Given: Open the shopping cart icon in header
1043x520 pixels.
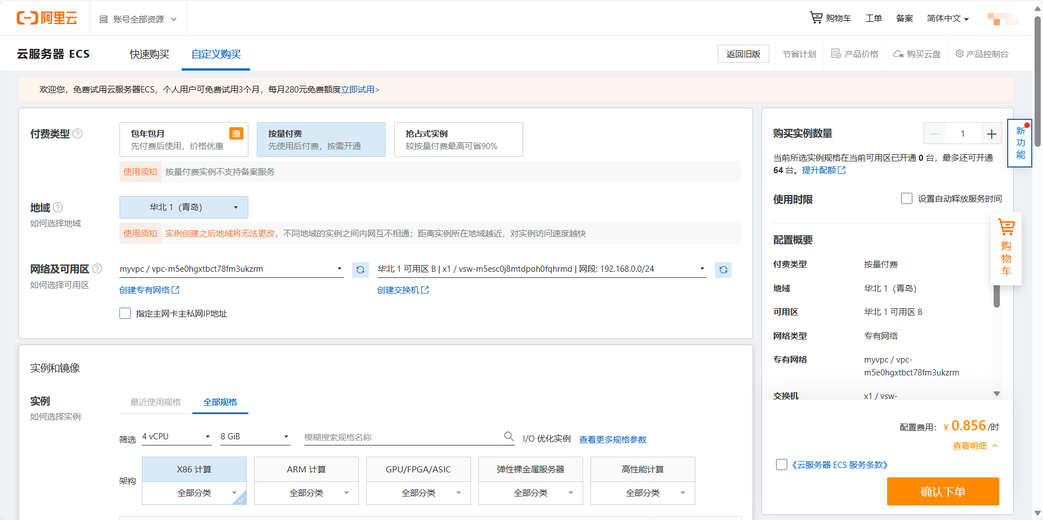Looking at the screenshot, I should [816, 18].
